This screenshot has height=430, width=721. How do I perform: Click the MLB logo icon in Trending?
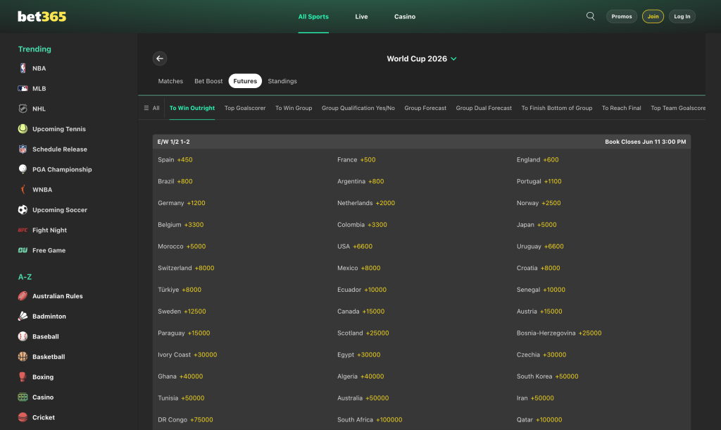pyautogui.click(x=23, y=88)
